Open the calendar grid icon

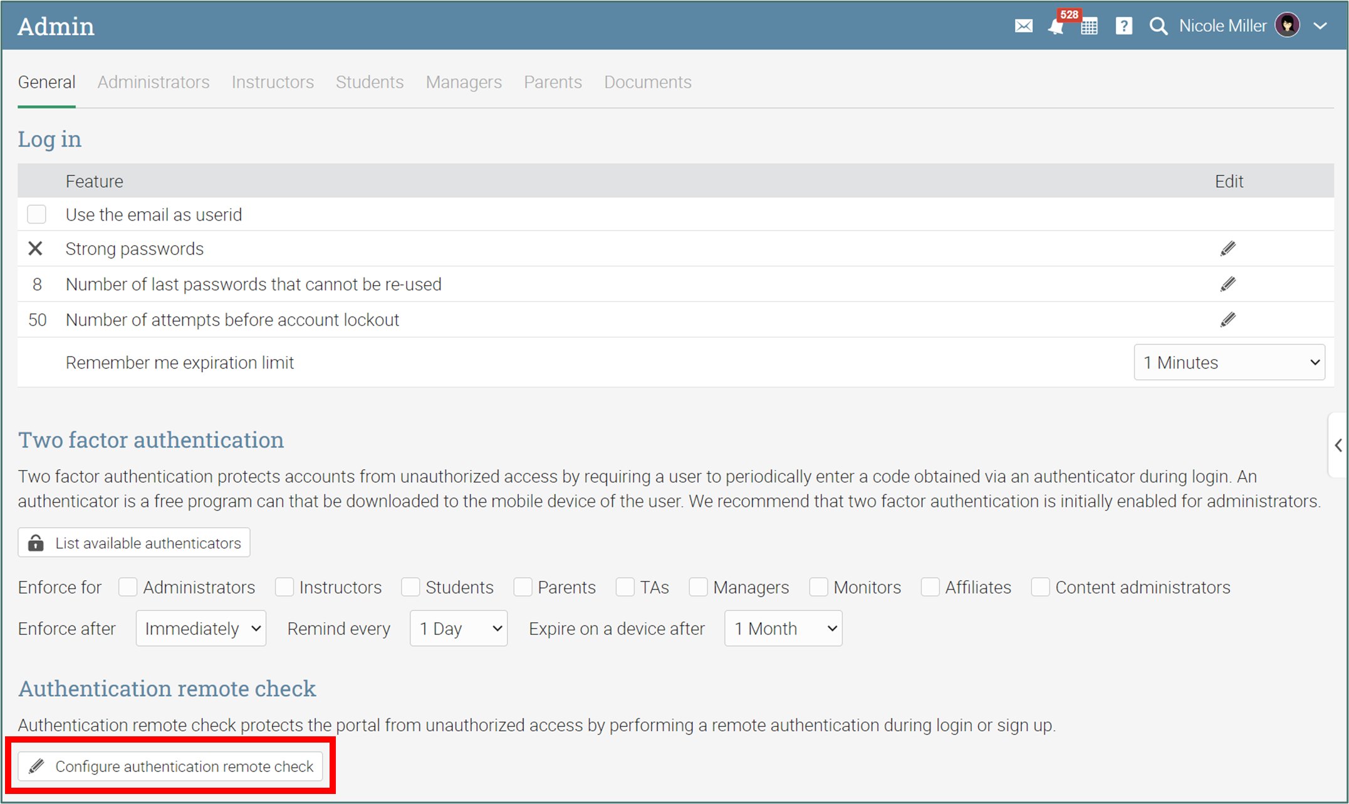point(1089,26)
